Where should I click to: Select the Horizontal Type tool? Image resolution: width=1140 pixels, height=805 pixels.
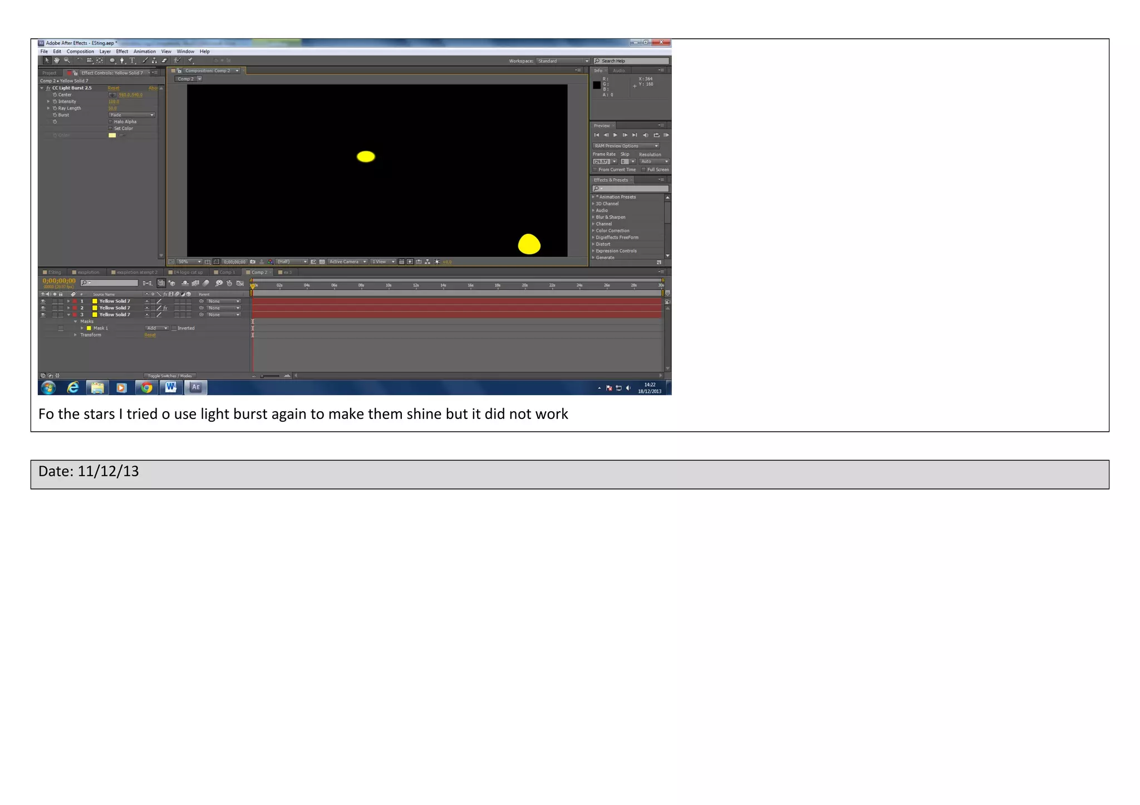click(x=132, y=61)
